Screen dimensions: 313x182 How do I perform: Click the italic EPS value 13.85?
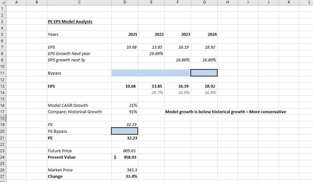151,47
